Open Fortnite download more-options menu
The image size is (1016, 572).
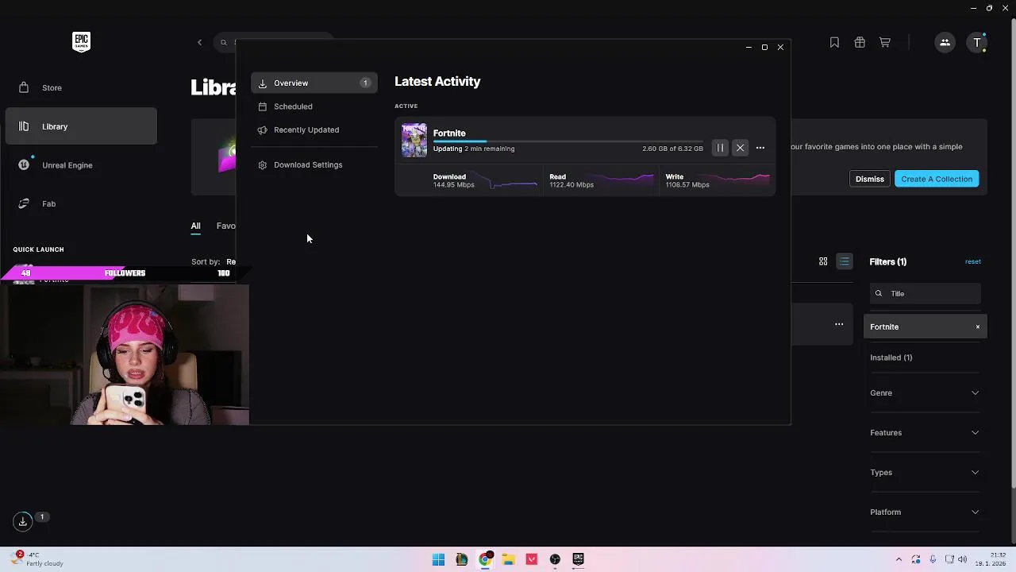coord(760,148)
